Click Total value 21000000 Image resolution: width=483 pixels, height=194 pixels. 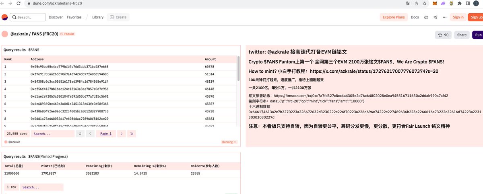tap(12, 173)
